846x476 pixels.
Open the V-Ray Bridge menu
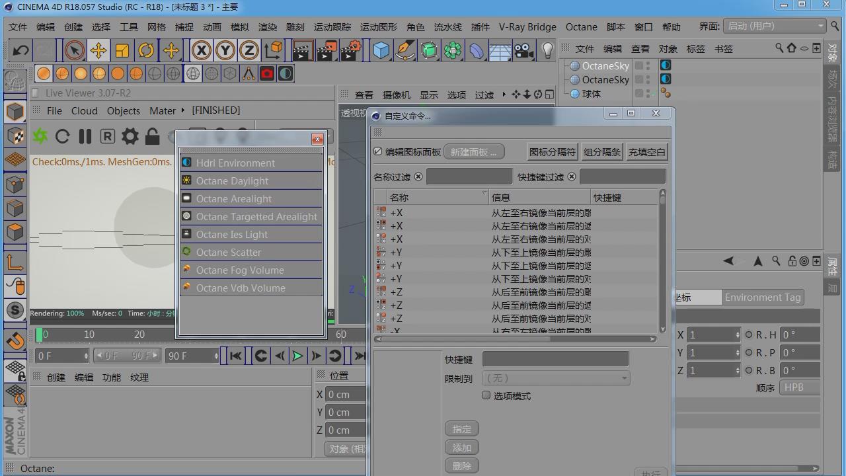coord(527,27)
